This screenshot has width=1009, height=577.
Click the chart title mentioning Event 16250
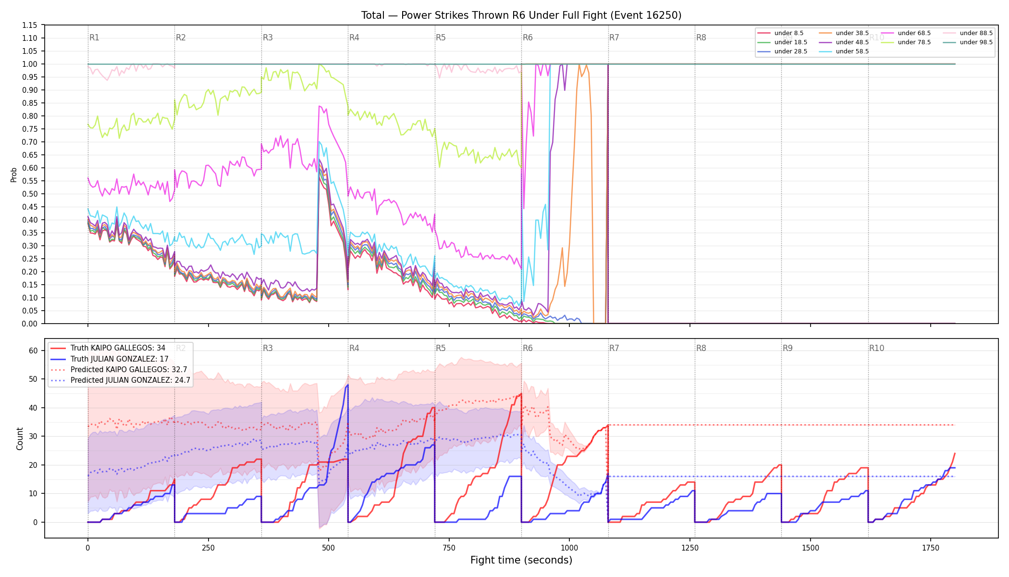(x=521, y=15)
